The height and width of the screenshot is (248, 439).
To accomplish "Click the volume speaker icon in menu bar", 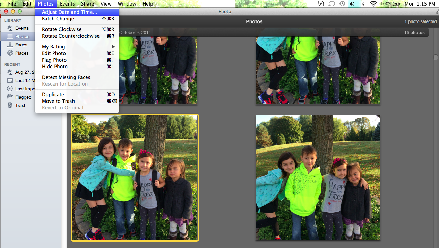I will click(352, 4).
